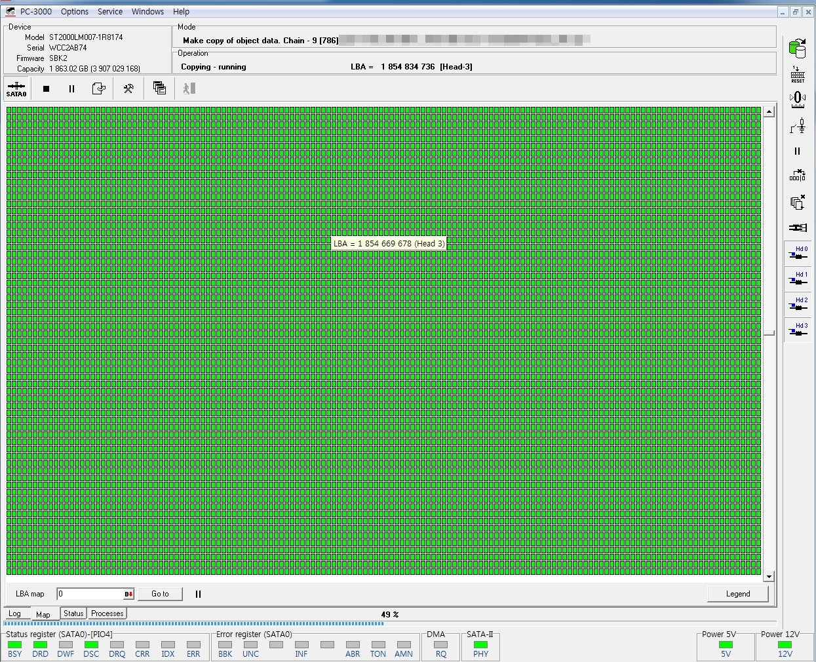Click the PC-3000 application icon in the title bar
This screenshot has width=816, height=662.
10,11
